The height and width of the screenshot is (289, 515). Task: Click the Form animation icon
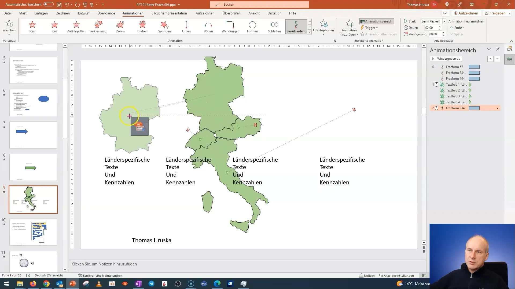click(x=32, y=26)
